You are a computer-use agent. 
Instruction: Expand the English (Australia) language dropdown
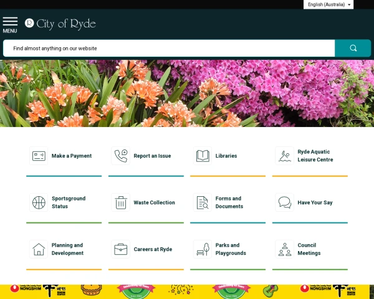click(x=330, y=4)
